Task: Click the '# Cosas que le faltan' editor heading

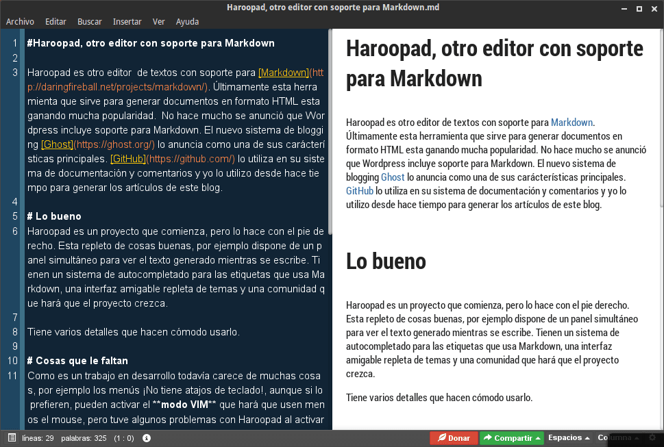Action: pos(77,361)
